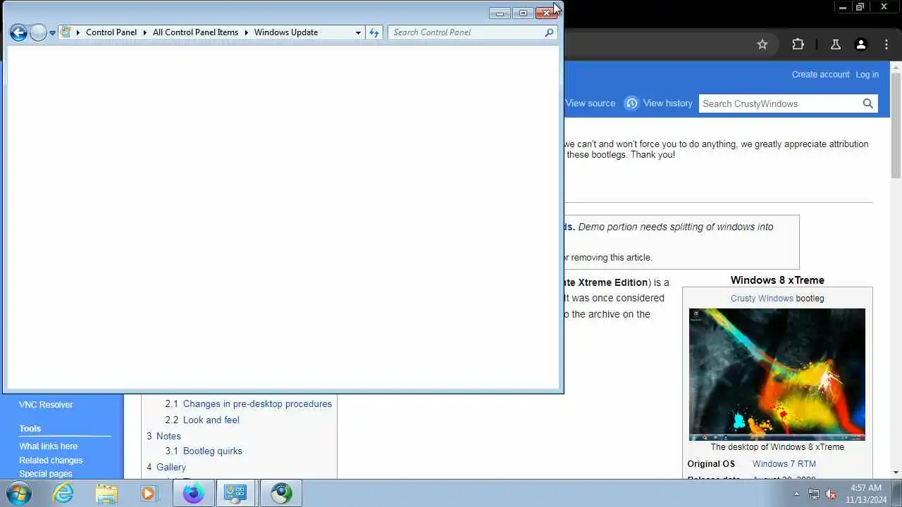Image resolution: width=902 pixels, height=507 pixels.
Task: Open the browser three-dot menu
Action: (886, 44)
